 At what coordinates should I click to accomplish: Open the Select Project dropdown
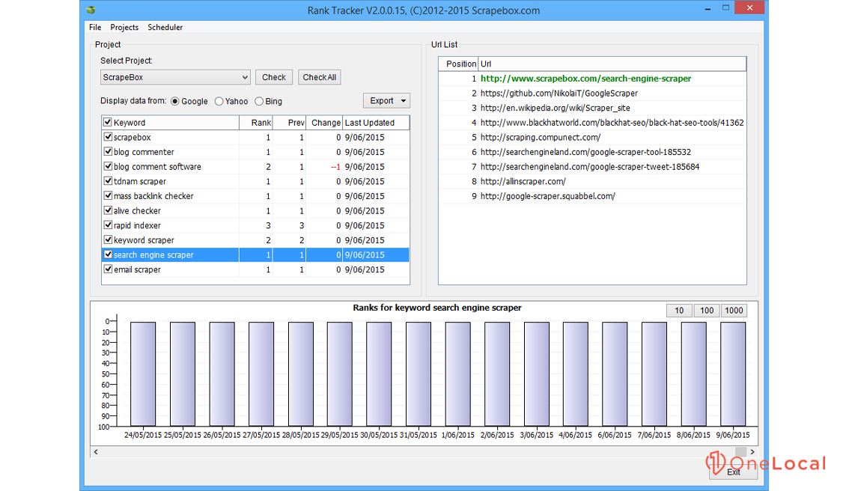pyautogui.click(x=245, y=77)
